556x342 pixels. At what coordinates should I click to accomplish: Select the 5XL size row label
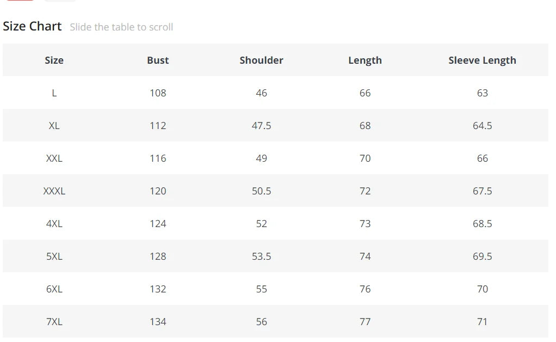pyautogui.click(x=54, y=256)
